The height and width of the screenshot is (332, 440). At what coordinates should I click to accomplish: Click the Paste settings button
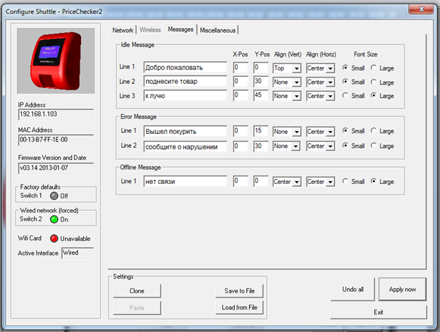coord(137,307)
